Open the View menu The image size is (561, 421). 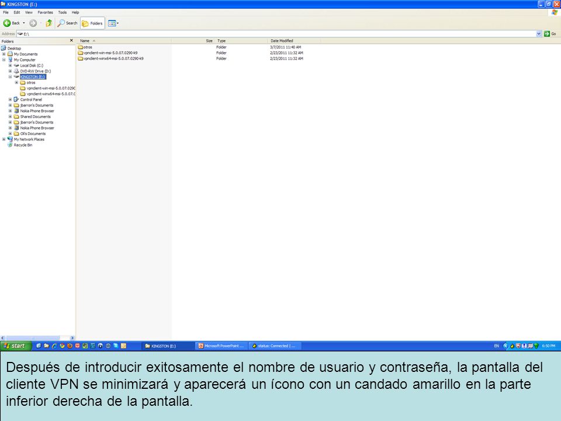pyautogui.click(x=29, y=12)
